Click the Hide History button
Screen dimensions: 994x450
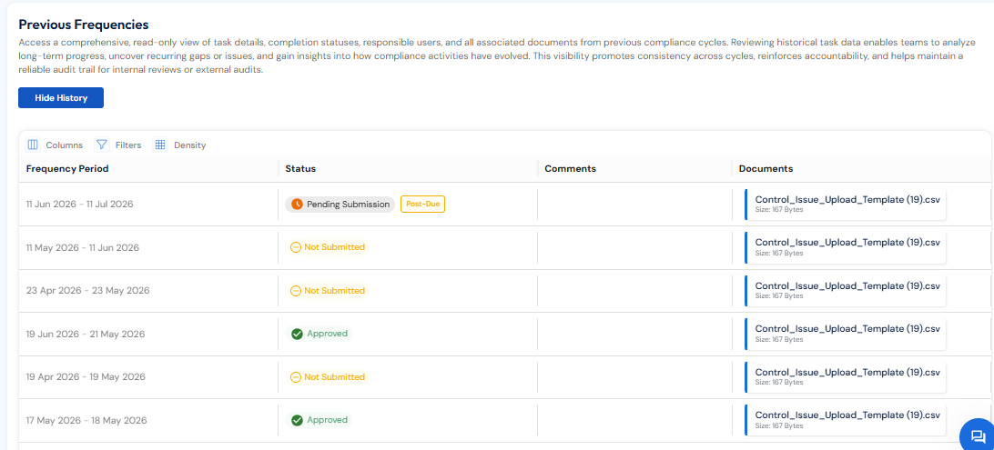[61, 98]
